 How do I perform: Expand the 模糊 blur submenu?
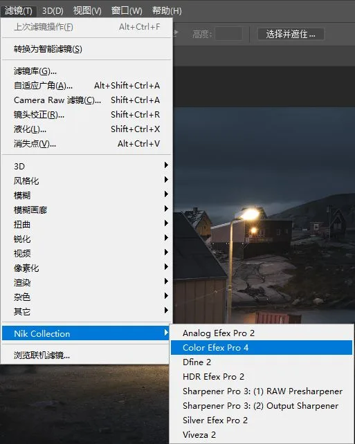pos(87,195)
